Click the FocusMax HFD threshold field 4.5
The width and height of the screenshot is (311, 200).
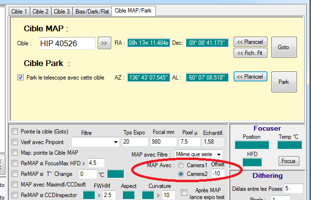96,163
